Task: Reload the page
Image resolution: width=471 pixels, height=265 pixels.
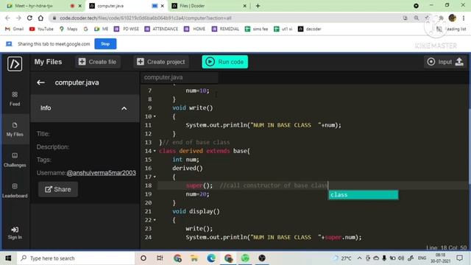Action: (x=29, y=18)
